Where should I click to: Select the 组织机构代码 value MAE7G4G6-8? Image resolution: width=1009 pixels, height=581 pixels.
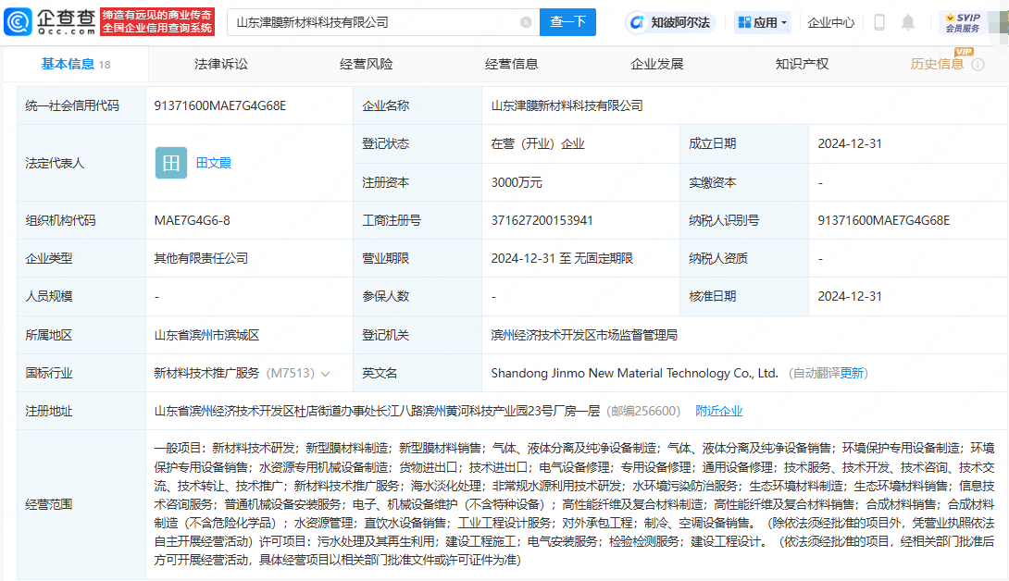(x=192, y=220)
